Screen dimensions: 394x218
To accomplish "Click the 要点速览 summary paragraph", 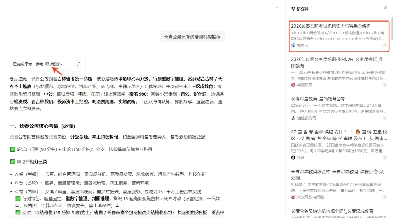I will (117, 94).
